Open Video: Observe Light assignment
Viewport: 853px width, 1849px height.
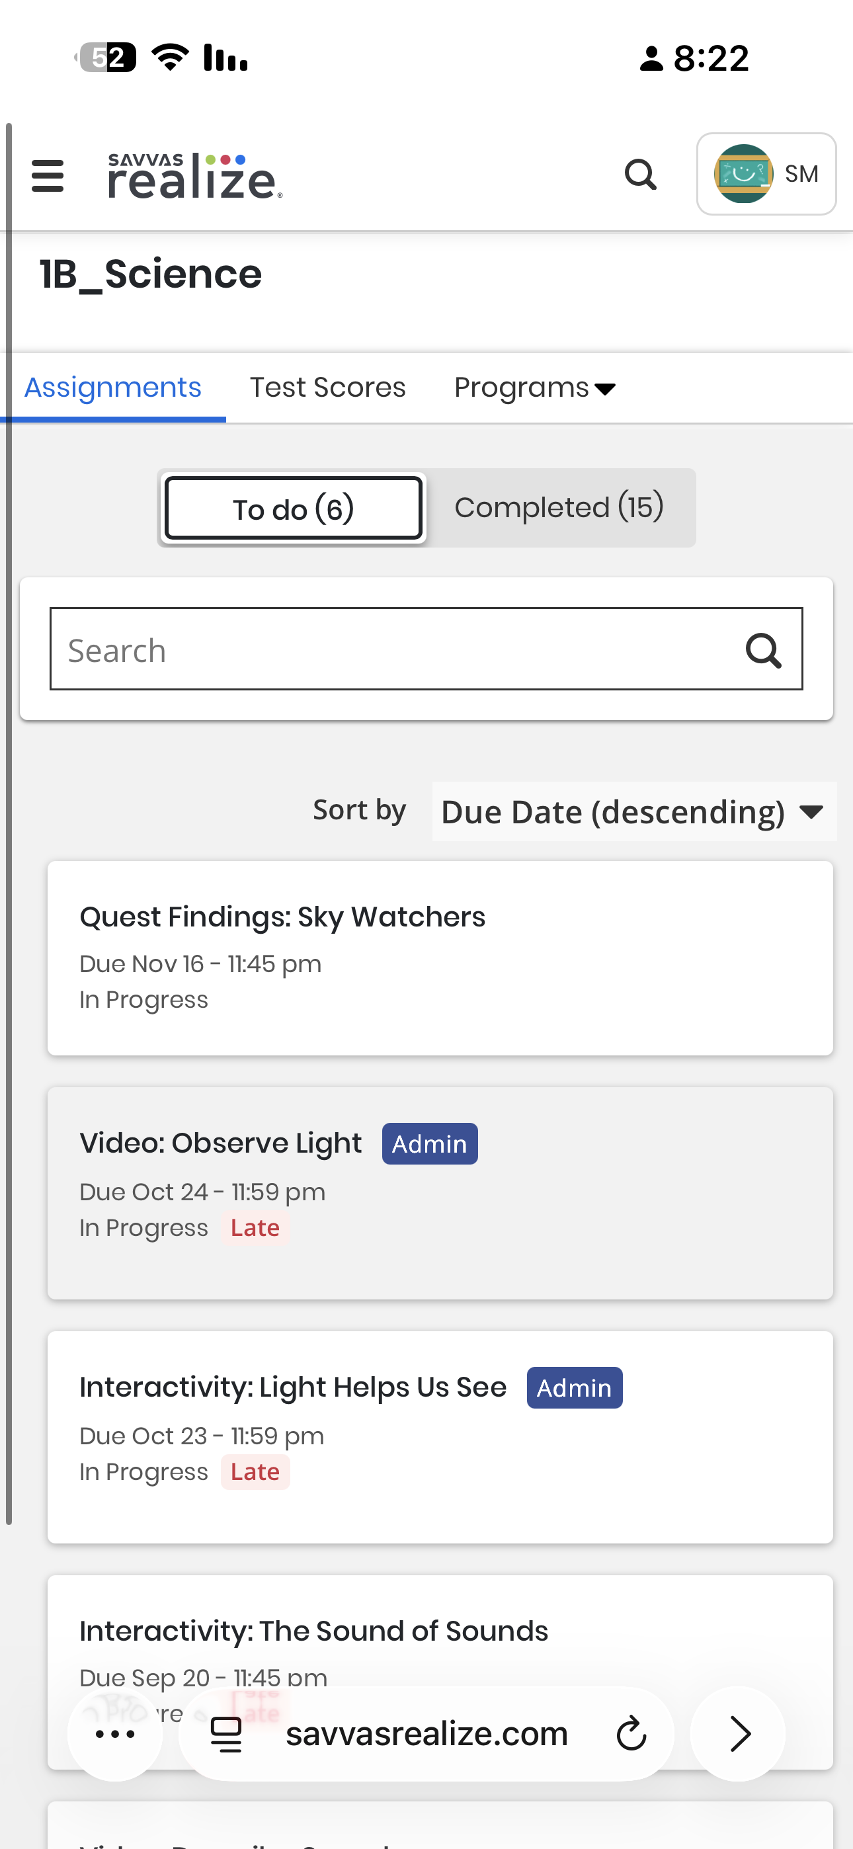click(220, 1143)
